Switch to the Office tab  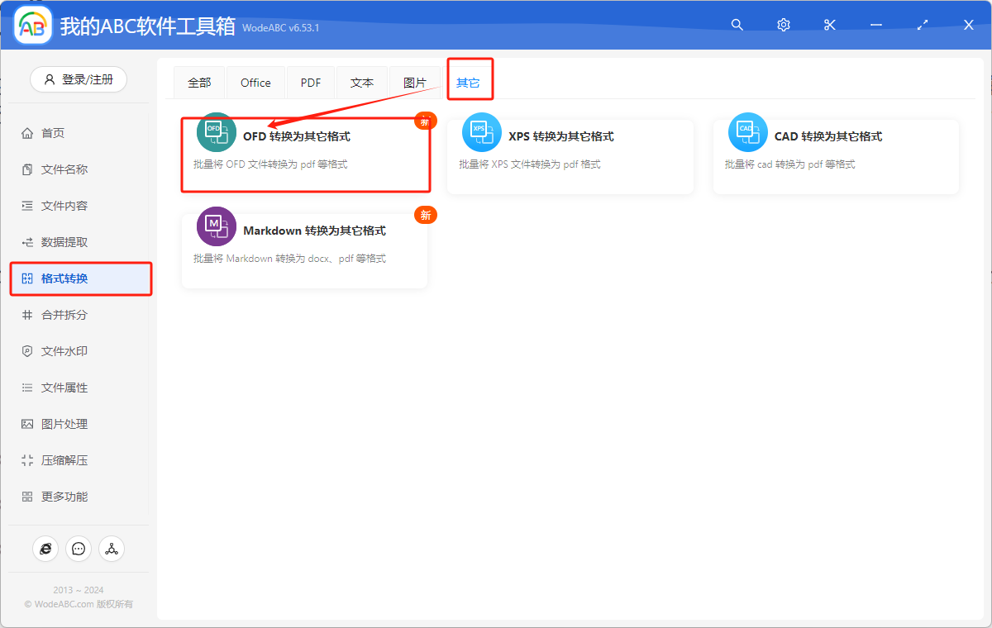pos(255,83)
